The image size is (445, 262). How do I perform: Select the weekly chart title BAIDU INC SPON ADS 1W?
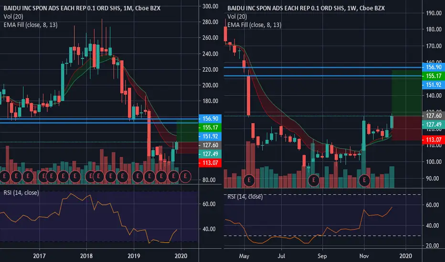coord(306,8)
